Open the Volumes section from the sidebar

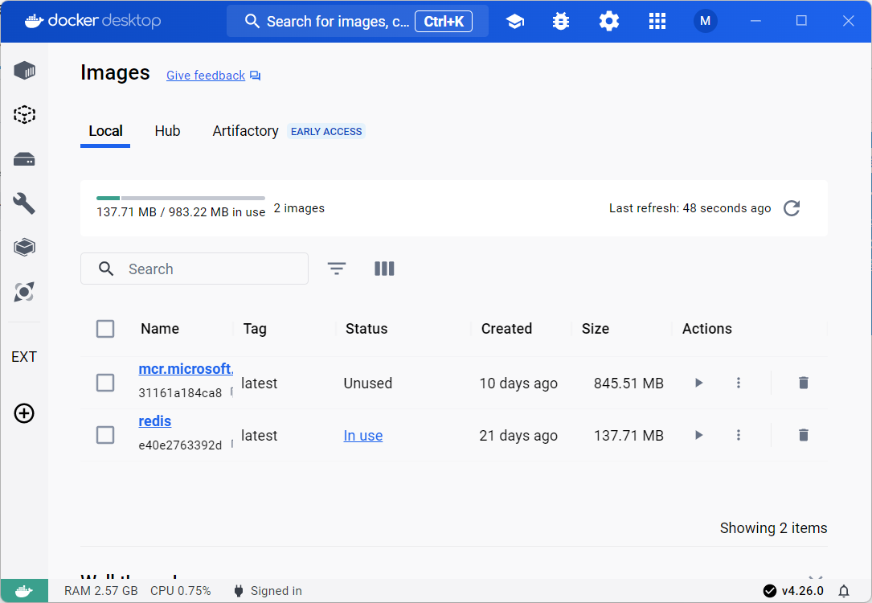[24, 159]
